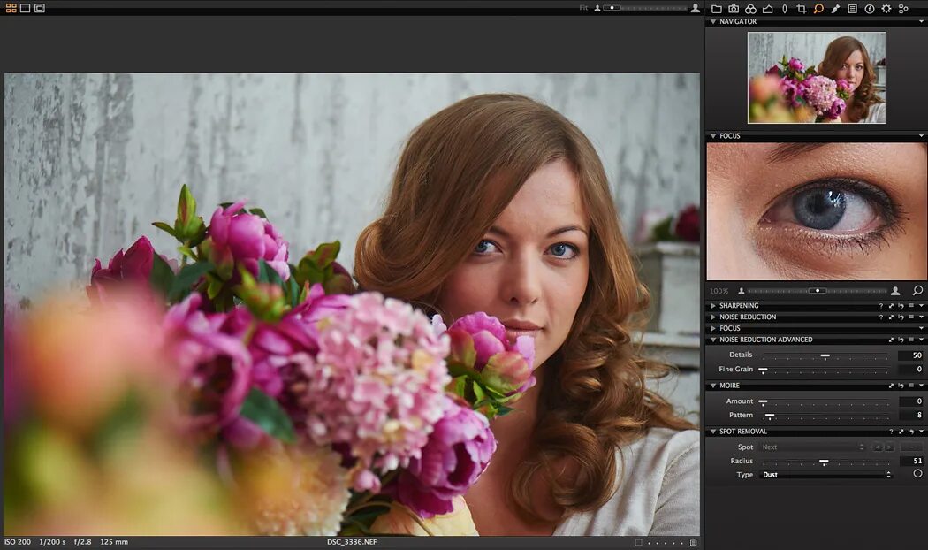Open the Sharpening presets list icon
The height and width of the screenshot is (550, 928).
911,306
